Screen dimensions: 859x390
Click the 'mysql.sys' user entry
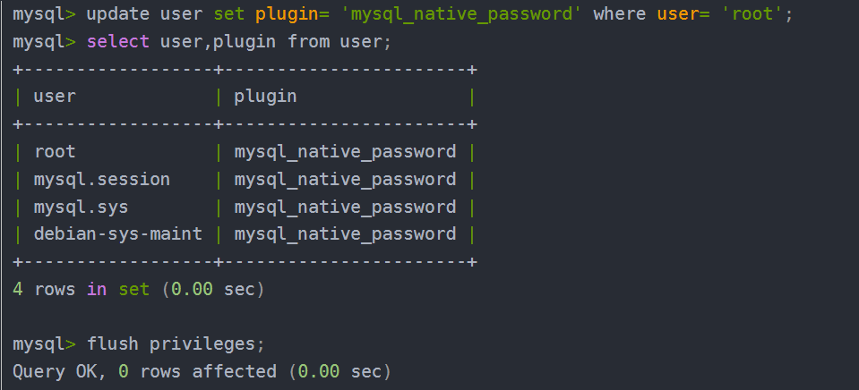pos(82,208)
